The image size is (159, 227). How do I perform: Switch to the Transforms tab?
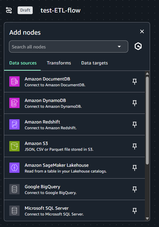[59, 63]
